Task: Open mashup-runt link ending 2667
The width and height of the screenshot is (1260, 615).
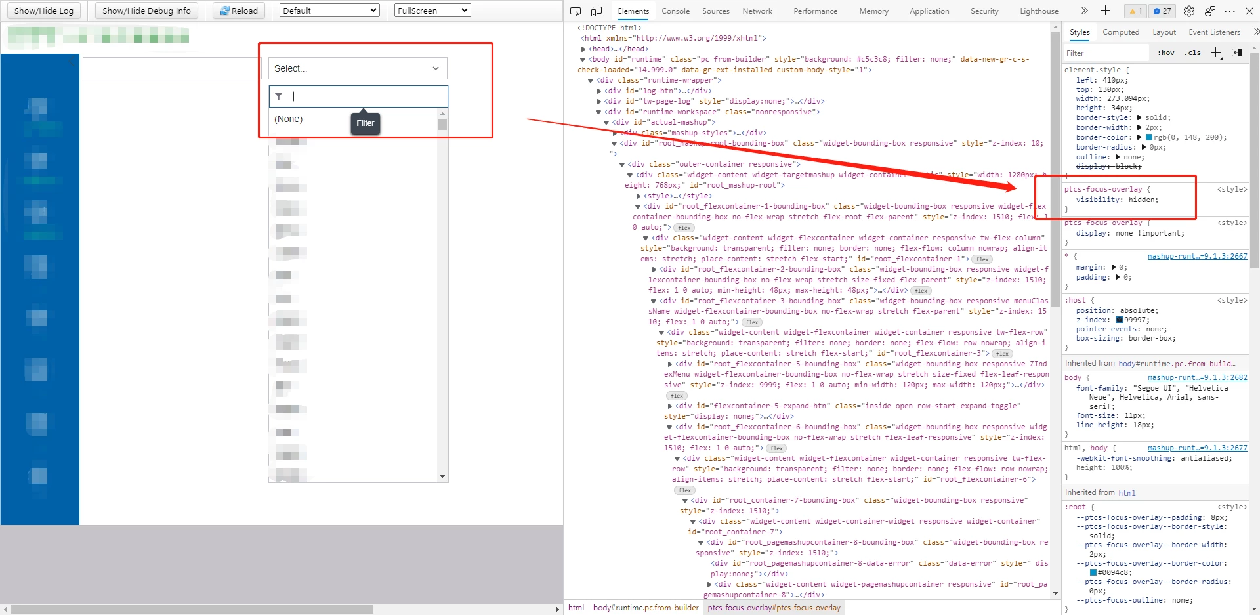Action: point(1197,257)
